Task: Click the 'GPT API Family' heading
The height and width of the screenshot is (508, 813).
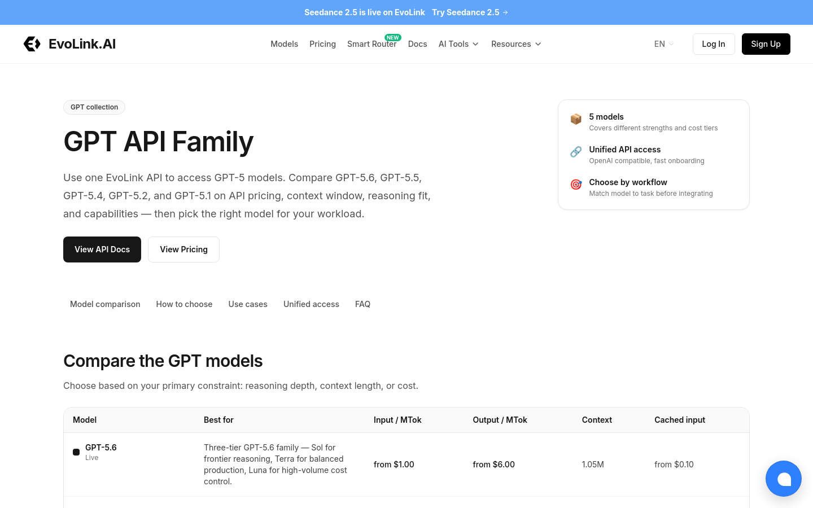Action: [x=159, y=142]
